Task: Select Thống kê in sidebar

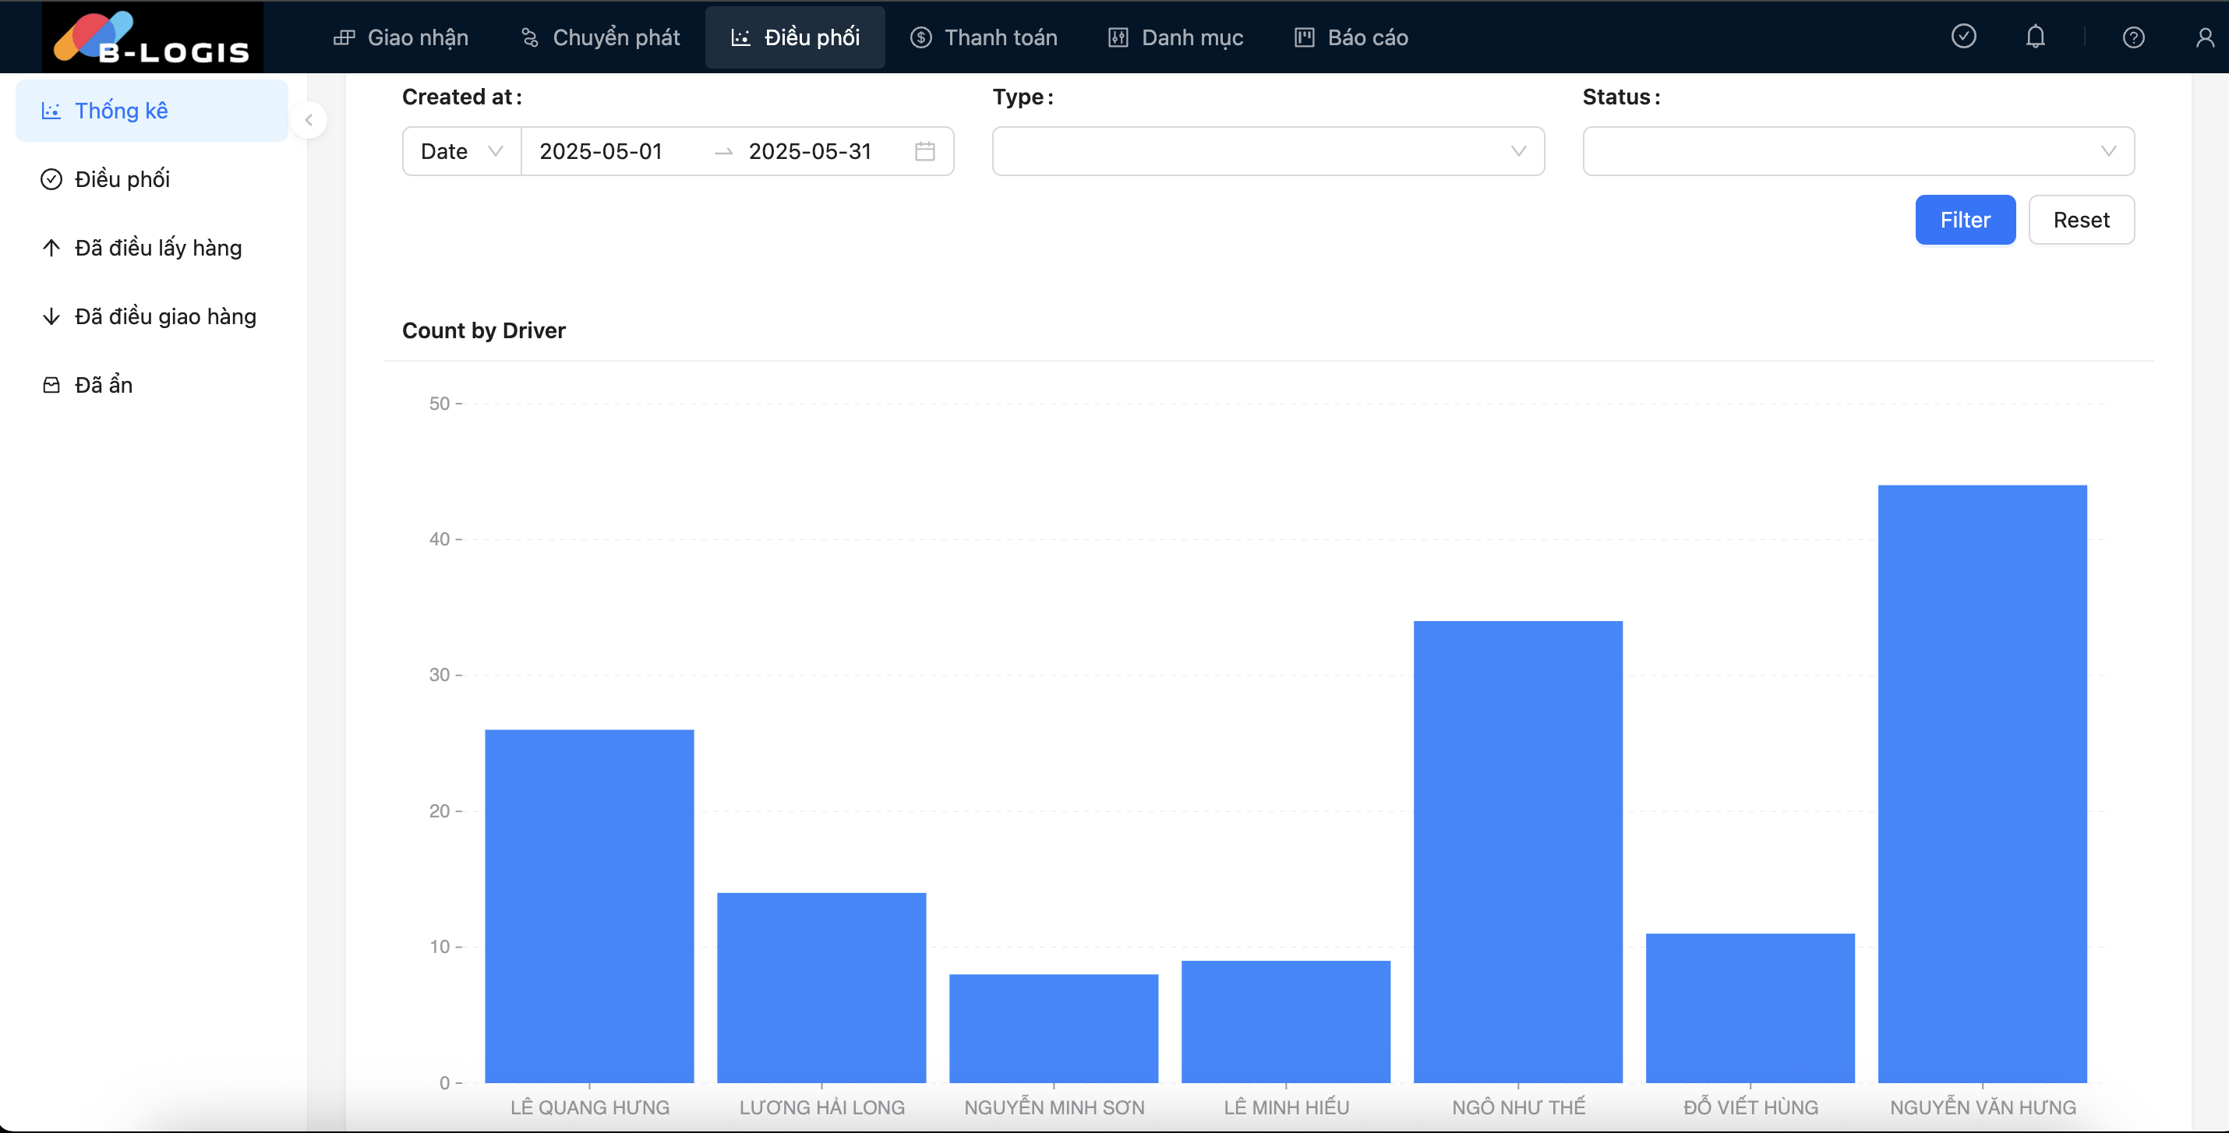Action: click(151, 111)
